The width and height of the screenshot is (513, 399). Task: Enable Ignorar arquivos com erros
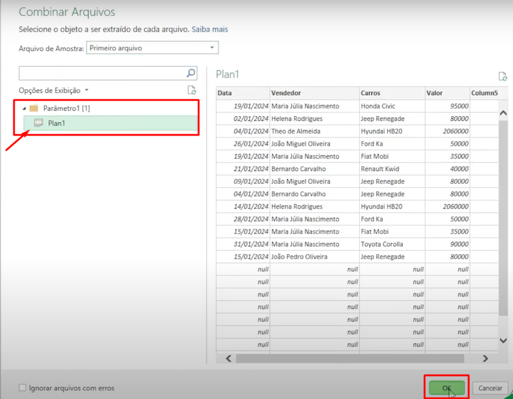tap(22, 388)
